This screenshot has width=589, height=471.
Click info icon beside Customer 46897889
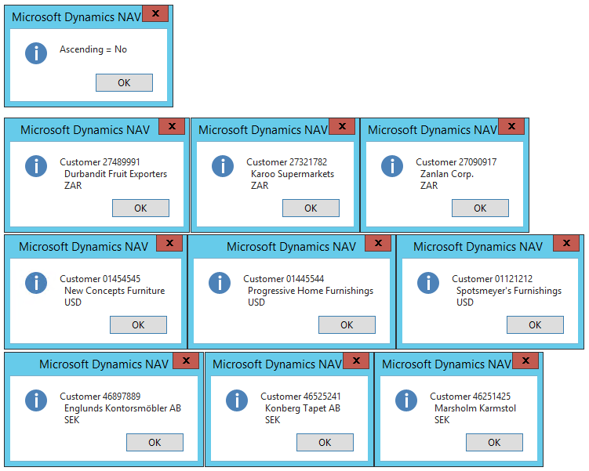tap(36, 400)
